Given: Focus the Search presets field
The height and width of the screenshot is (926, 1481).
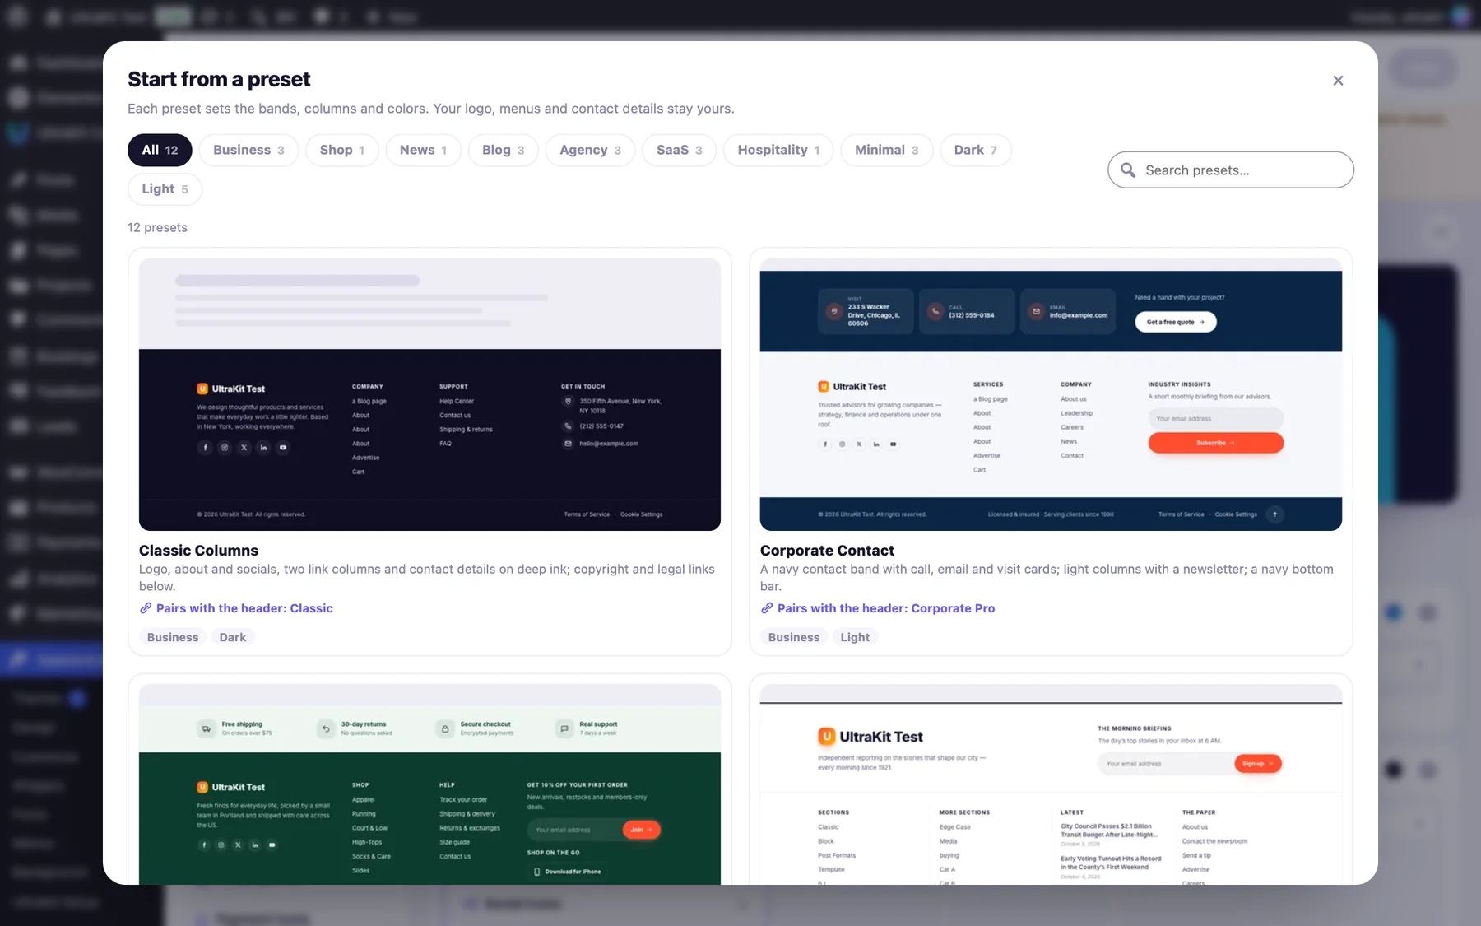Looking at the screenshot, I should pos(1231,170).
